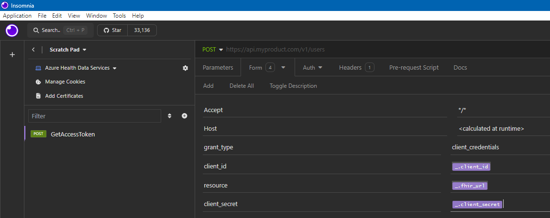Click the _.client_secret variable tag
The image size is (550, 218).
477,204
